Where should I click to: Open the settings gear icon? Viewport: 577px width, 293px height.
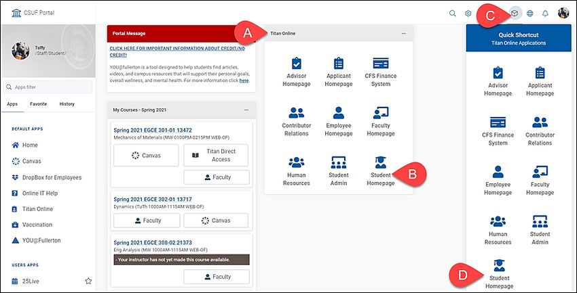tap(468, 14)
